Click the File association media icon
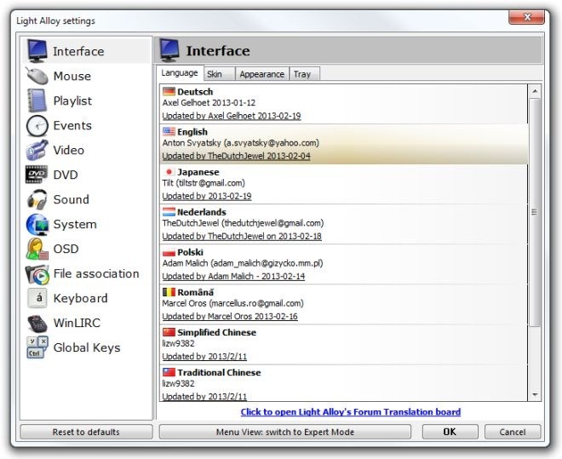The image size is (562, 459). coord(37,273)
